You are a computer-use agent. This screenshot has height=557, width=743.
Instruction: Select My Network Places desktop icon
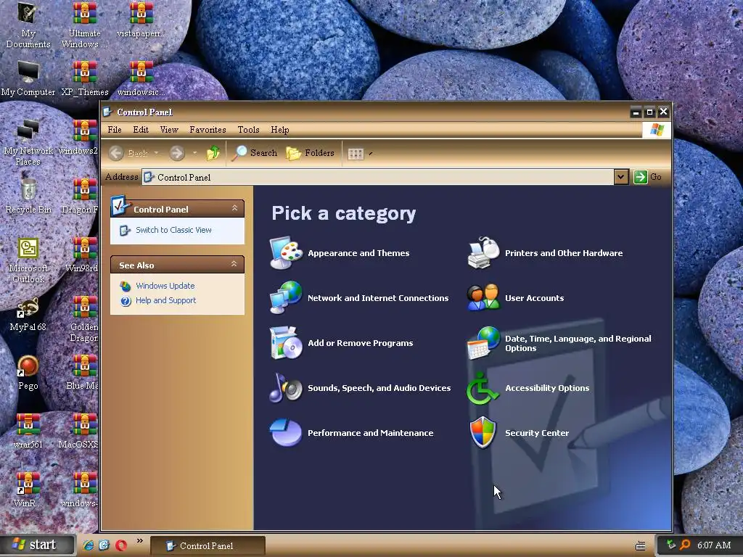point(28,143)
